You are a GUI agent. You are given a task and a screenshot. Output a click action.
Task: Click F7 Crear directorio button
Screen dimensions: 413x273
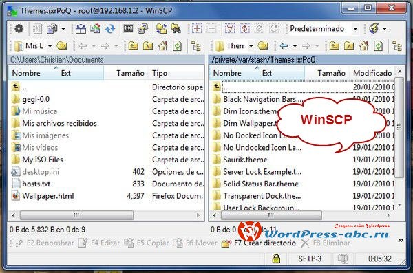(x=259, y=243)
